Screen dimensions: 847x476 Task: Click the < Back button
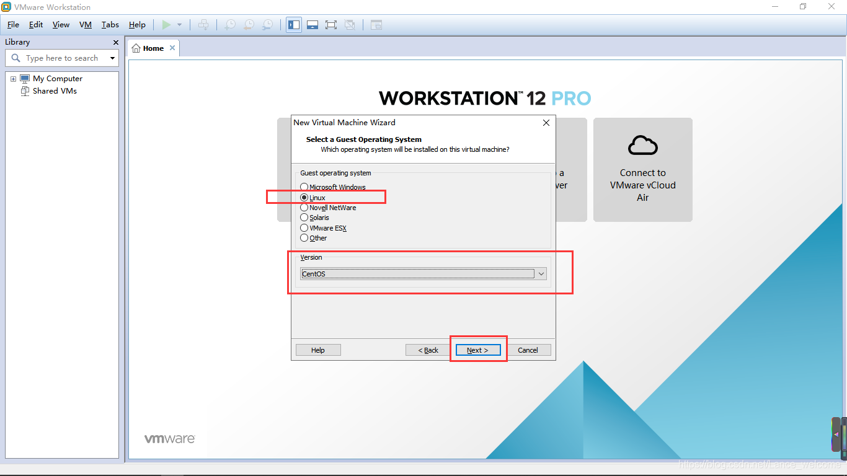pyautogui.click(x=428, y=350)
